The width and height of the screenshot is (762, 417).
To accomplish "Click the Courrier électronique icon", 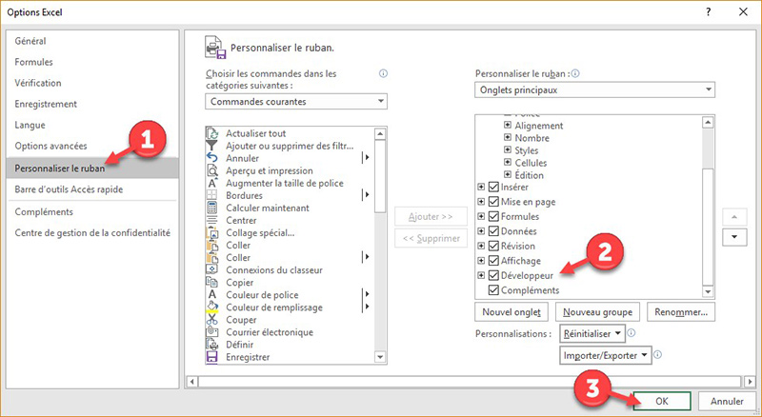I will pyautogui.click(x=212, y=332).
